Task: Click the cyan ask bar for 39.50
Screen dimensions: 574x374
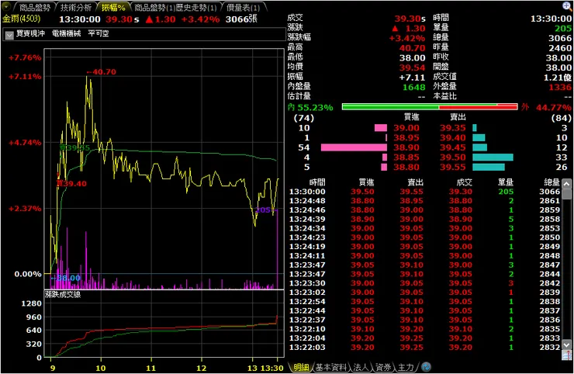Action: (493, 158)
